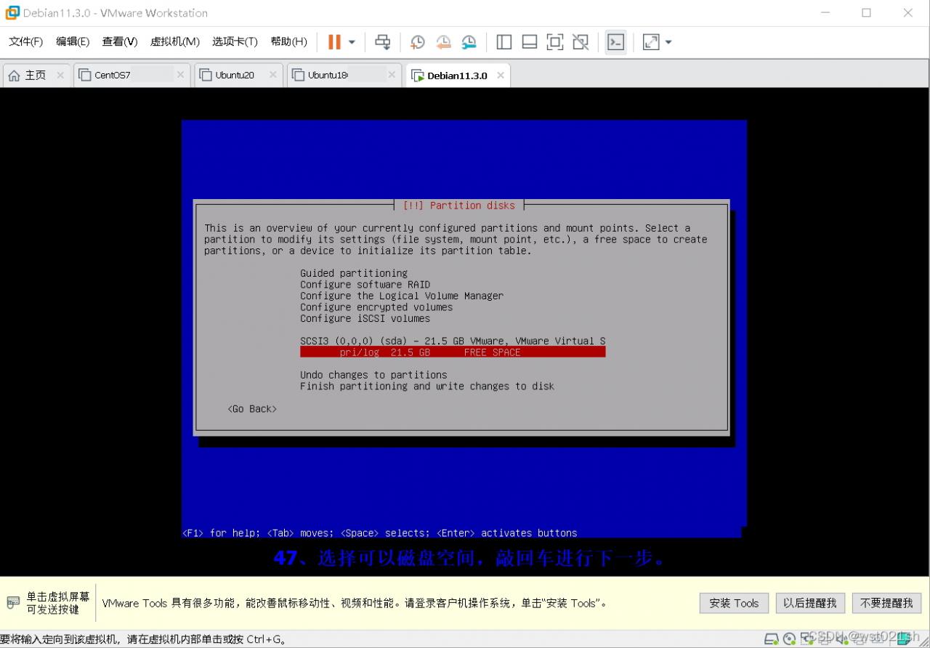Close the Ubuntu18 tab
The image size is (930, 648).
click(x=392, y=75)
